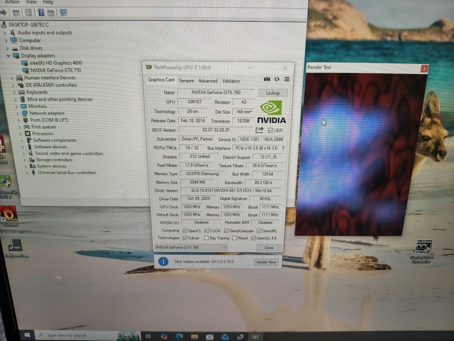
Task: Click the blue info icon in update notice
Action: 163,262
